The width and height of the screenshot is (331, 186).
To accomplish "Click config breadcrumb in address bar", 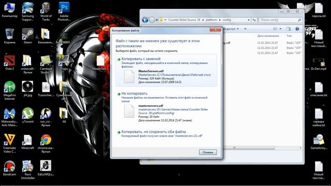I will [x=227, y=20].
